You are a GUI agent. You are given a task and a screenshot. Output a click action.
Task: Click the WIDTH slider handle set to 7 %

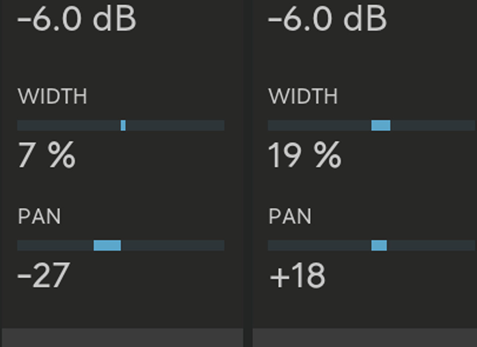(x=123, y=126)
